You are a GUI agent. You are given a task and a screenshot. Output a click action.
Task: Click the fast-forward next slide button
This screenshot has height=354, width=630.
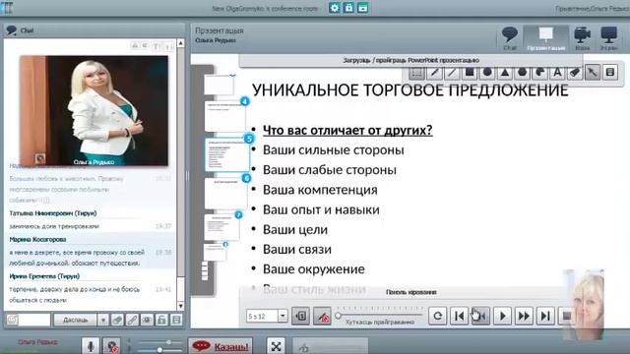[x=524, y=317]
